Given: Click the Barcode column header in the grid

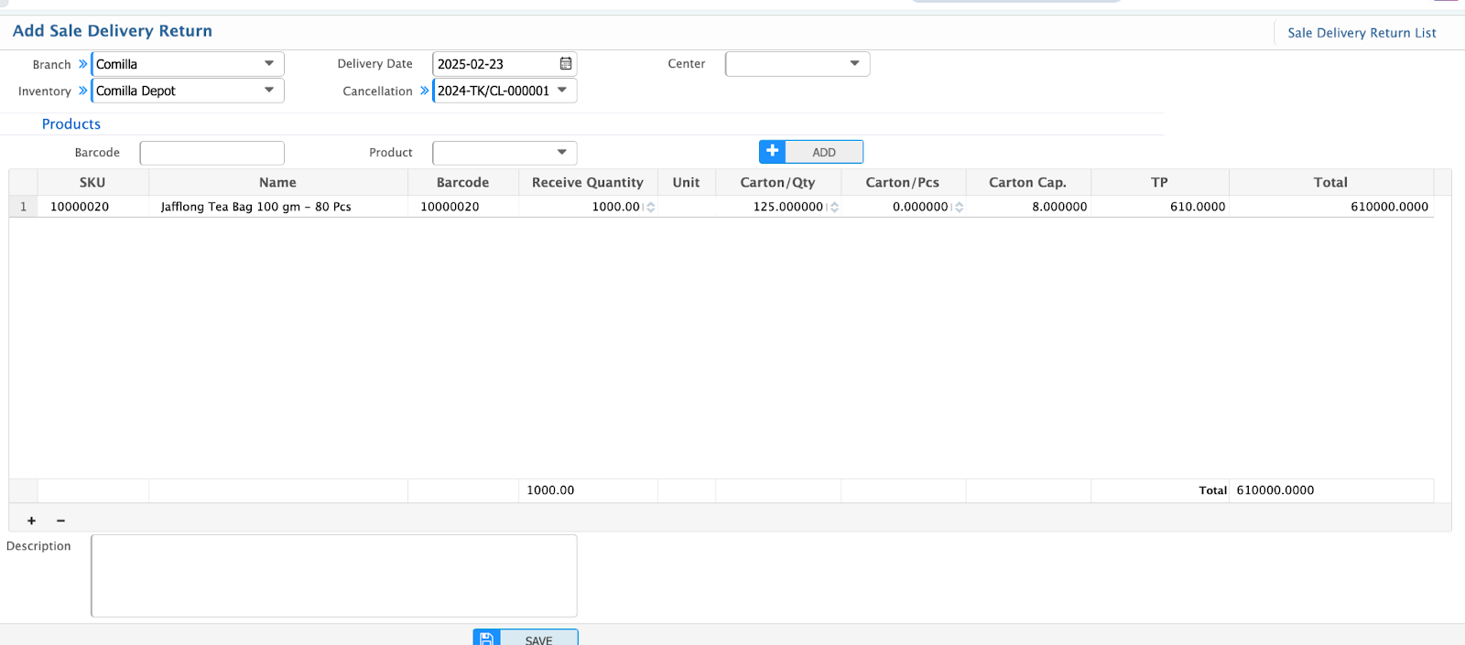Looking at the screenshot, I should (462, 182).
